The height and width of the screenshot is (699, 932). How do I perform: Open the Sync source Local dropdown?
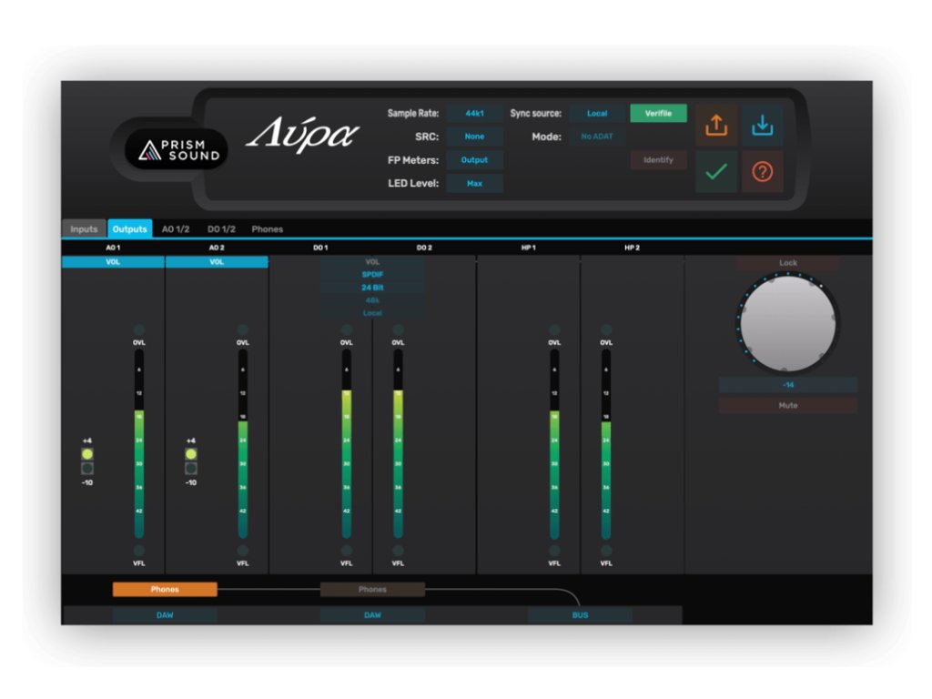click(597, 114)
